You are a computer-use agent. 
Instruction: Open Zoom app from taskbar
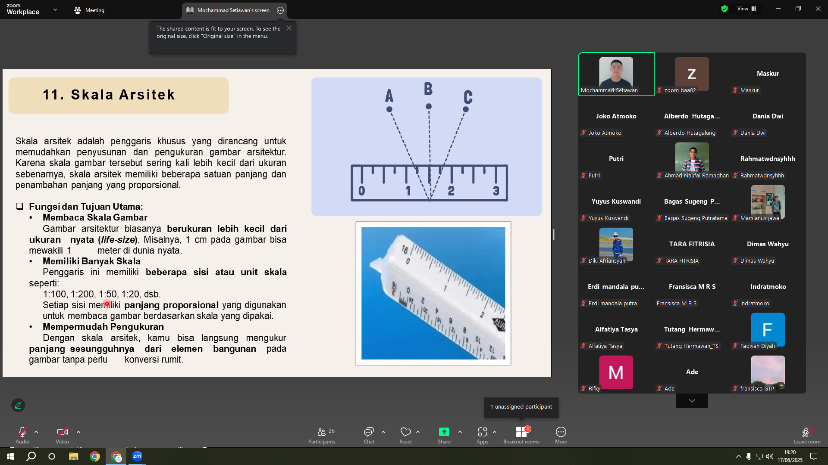click(137, 456)
